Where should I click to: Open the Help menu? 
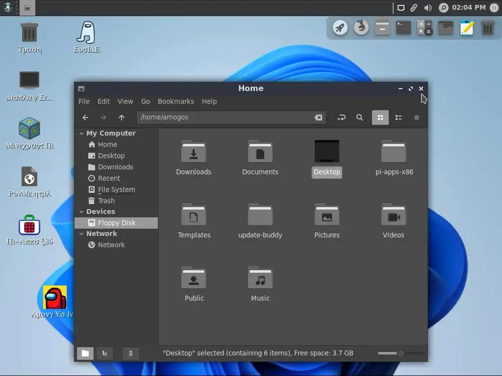(x=209, y=101)
